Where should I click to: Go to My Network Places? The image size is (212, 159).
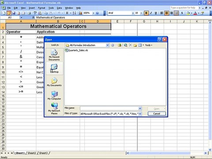click(54, 109)
